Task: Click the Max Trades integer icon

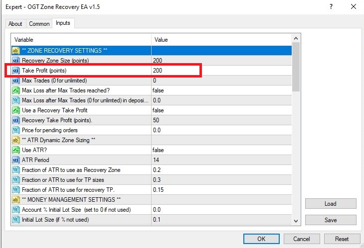Action: click(16, 81)
